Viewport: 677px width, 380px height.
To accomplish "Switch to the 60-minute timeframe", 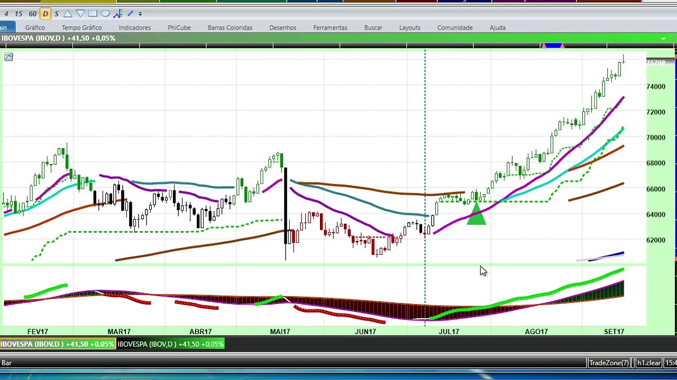I will (x=33, y=14).
